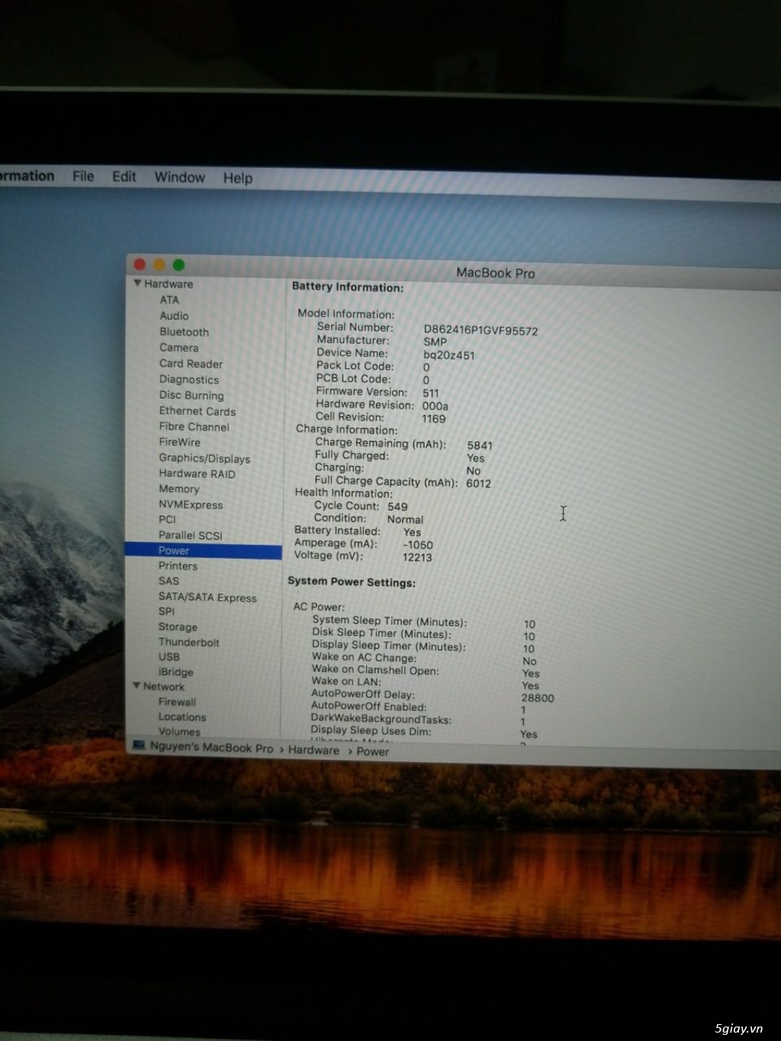
Task: Select SAS in the sidebar
Action: point(169,581)
